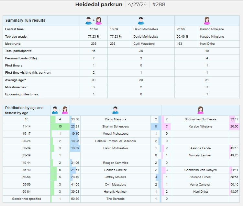This screenshot has height=206, width=243.
Task: Click the Heidedal parkrun title
Action: pos(99,4)
